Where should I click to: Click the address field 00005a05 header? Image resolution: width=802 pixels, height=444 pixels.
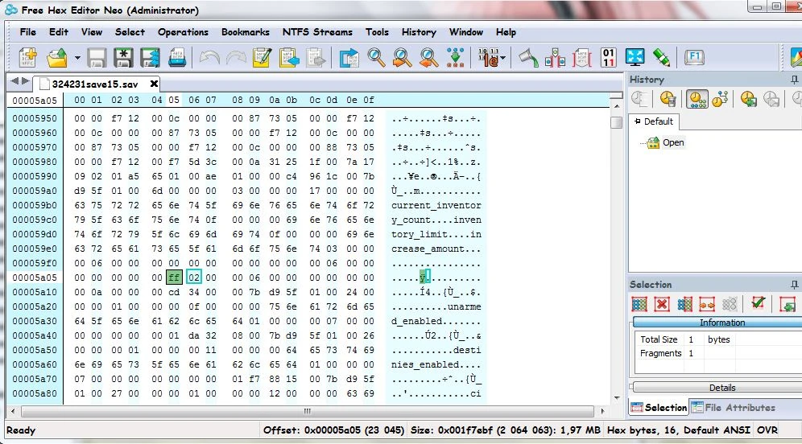(x=35, y=101)
